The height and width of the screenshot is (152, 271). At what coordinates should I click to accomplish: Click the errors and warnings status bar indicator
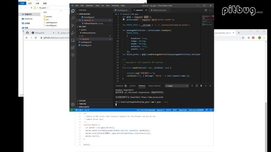[x=79, y=110]
